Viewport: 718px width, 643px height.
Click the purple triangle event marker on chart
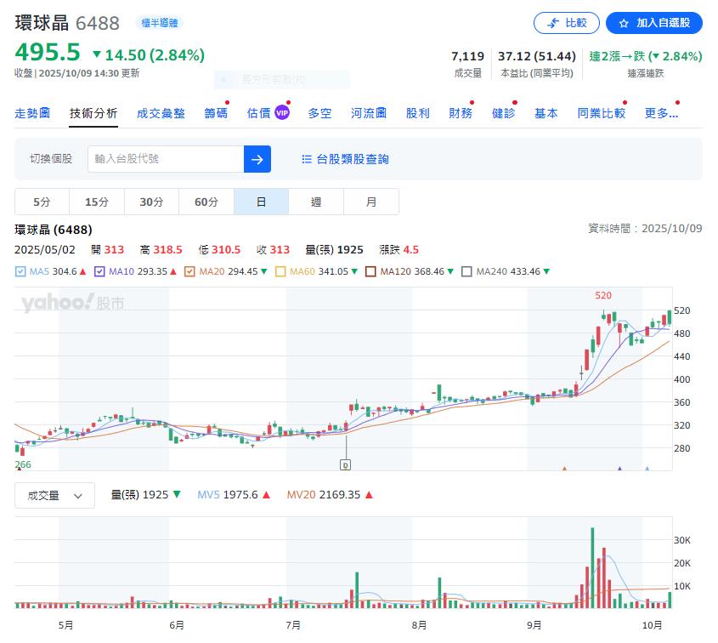(619, 468)
